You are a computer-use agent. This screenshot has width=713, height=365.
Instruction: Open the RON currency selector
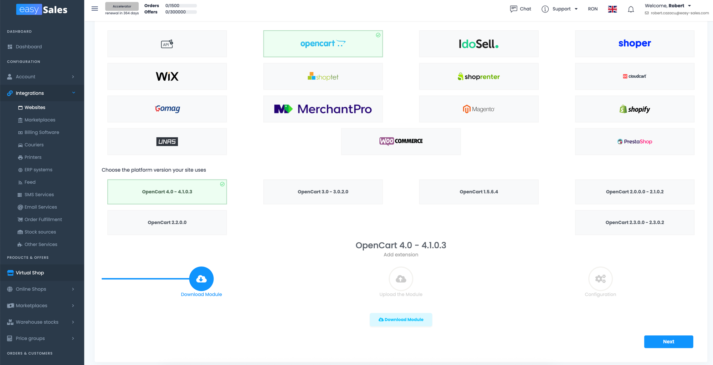tap(593, 9)
